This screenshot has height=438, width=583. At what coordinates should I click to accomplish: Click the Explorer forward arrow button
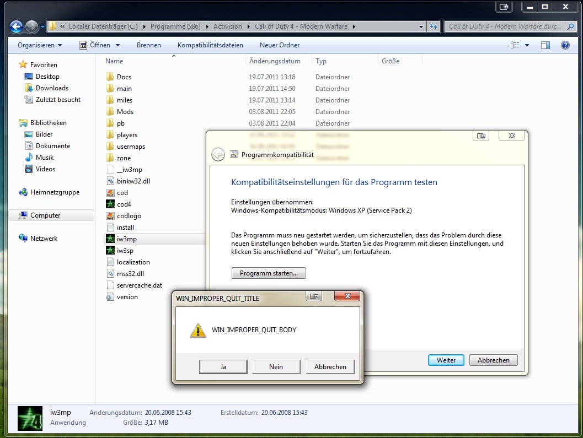[x=31, y=26]
